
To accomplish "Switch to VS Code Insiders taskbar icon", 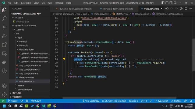I will point(43,106).
